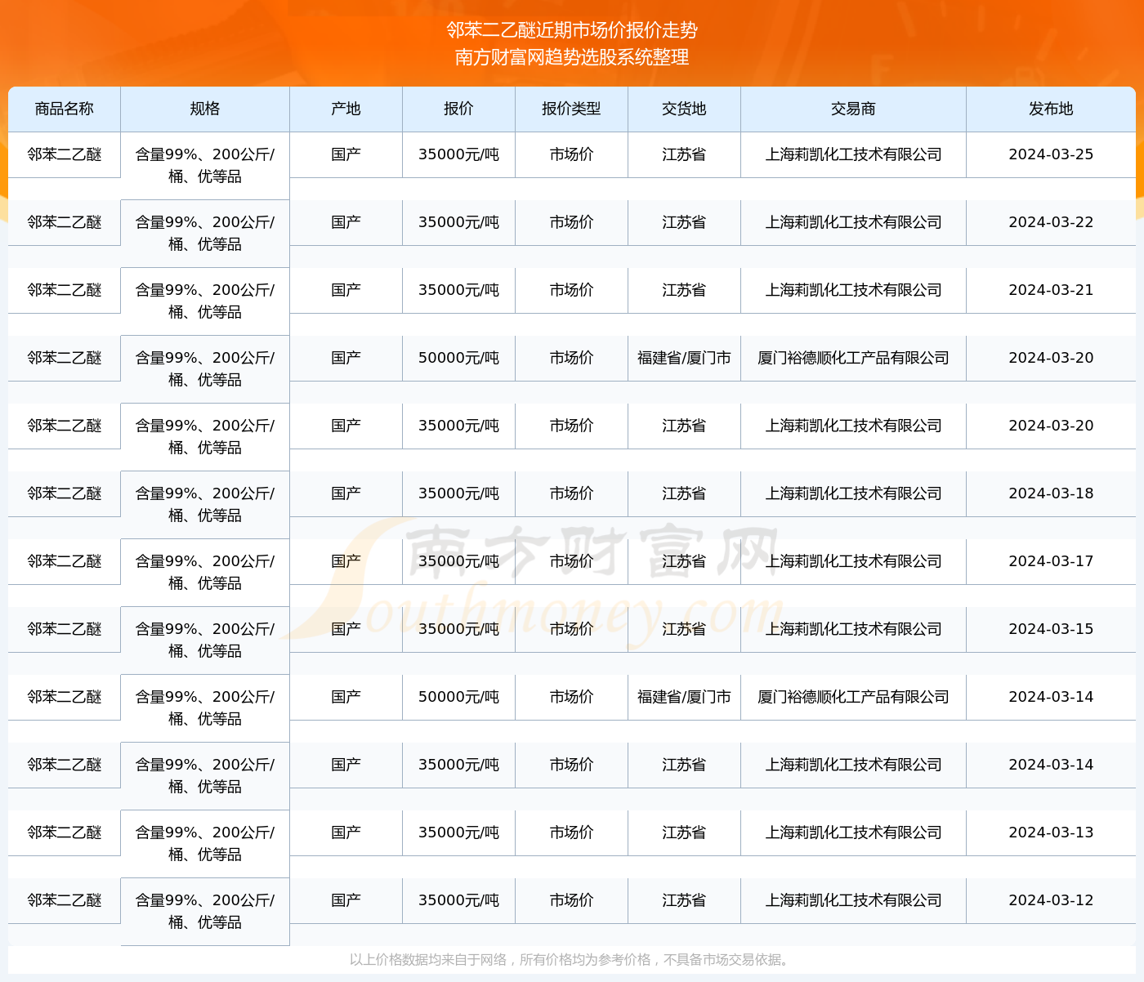Select the date cell 2024-03-12
The height and width of the screenshot is (982, 1144).
point(1052,900)
